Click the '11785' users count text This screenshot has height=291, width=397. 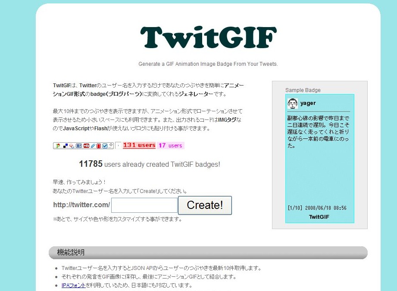click(x=91, y=164)
